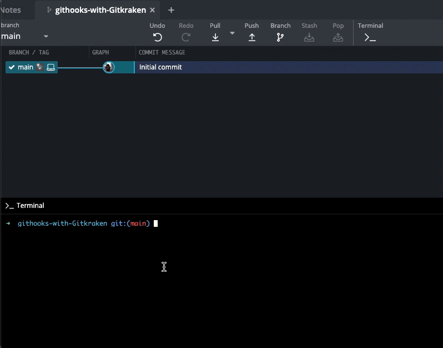The height and width of the screenshot is (348, 443).
Task: Open a new tab with plus button
Action: point(171,10)
